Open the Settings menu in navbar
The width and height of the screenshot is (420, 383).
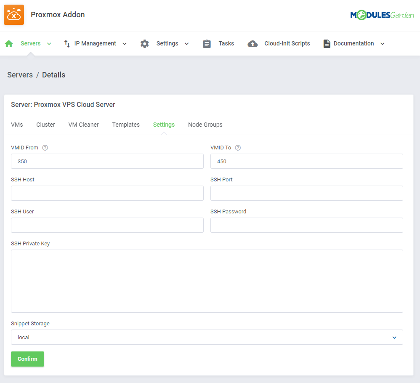167,43
